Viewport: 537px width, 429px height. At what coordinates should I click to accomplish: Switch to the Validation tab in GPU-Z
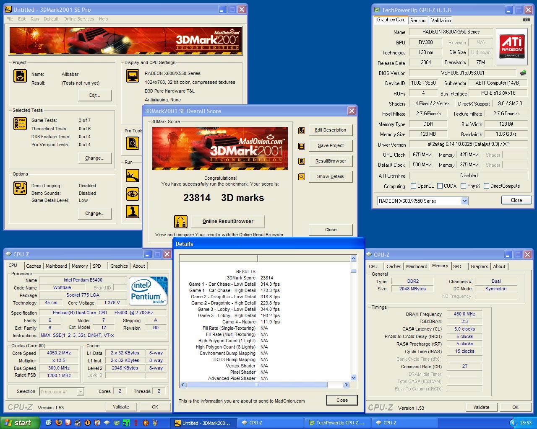(x=441, y=20)
